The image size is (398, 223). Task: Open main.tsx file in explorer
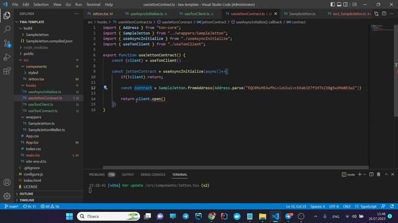(x=33, y=155)
